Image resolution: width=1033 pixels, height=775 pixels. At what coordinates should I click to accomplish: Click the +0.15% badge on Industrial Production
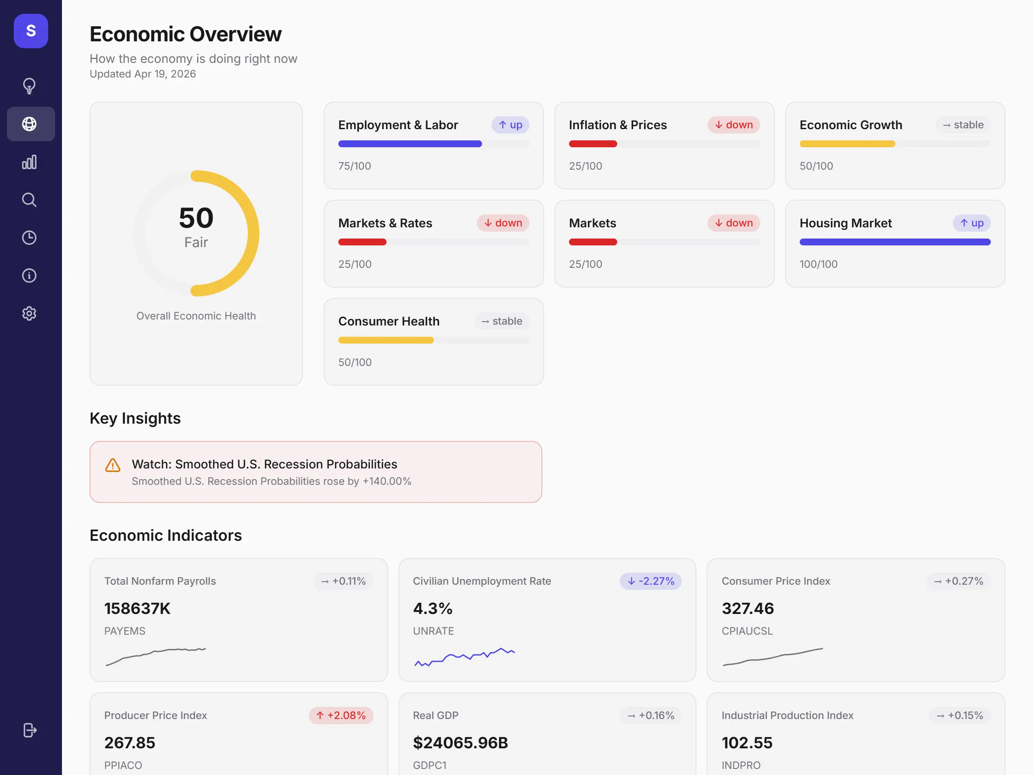[x=959, y=716]
